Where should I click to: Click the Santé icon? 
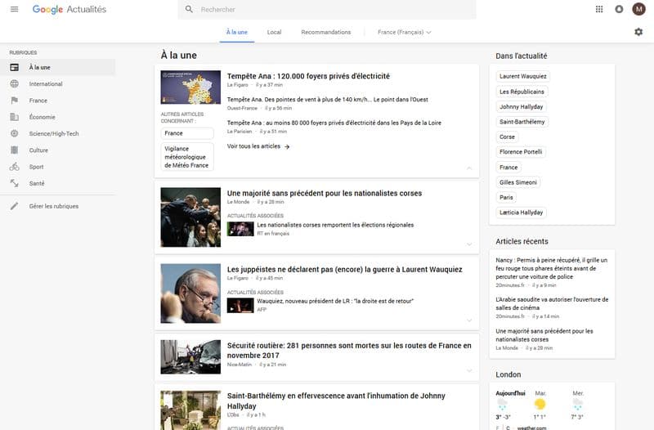point(14,183)
